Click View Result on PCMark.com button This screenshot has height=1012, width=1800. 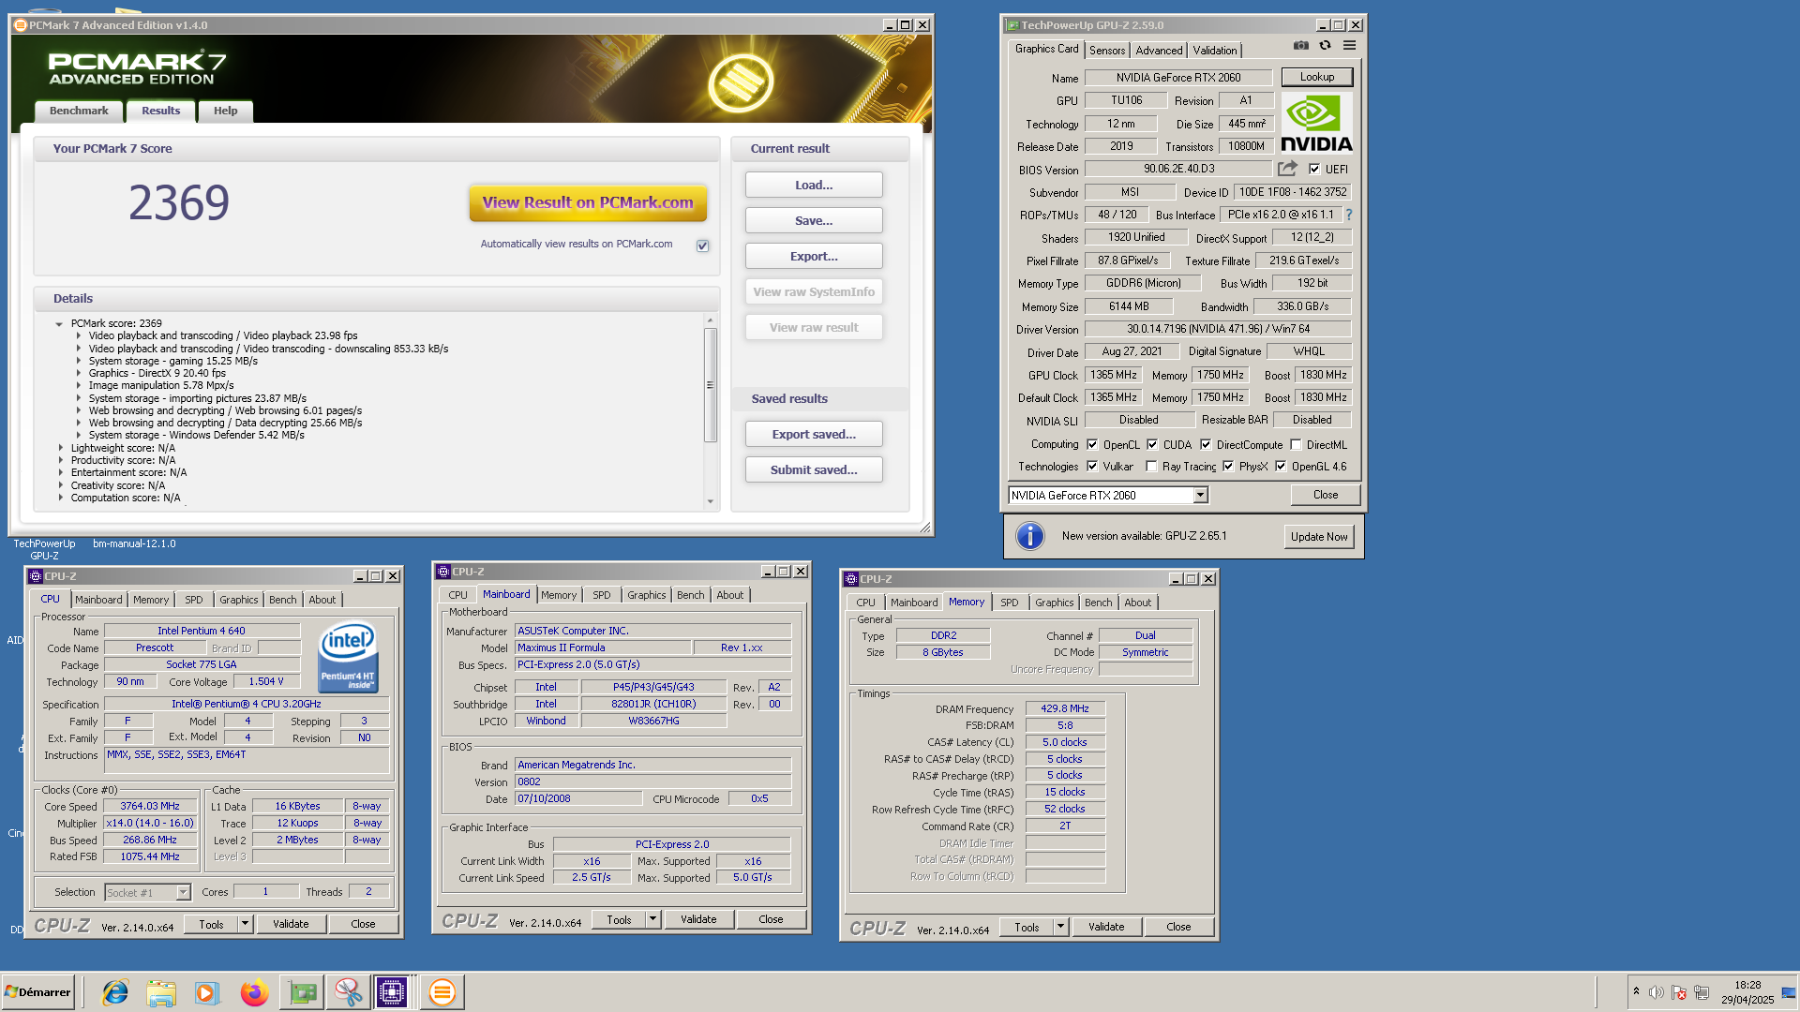pyautogui.click(x=588, y=202)
